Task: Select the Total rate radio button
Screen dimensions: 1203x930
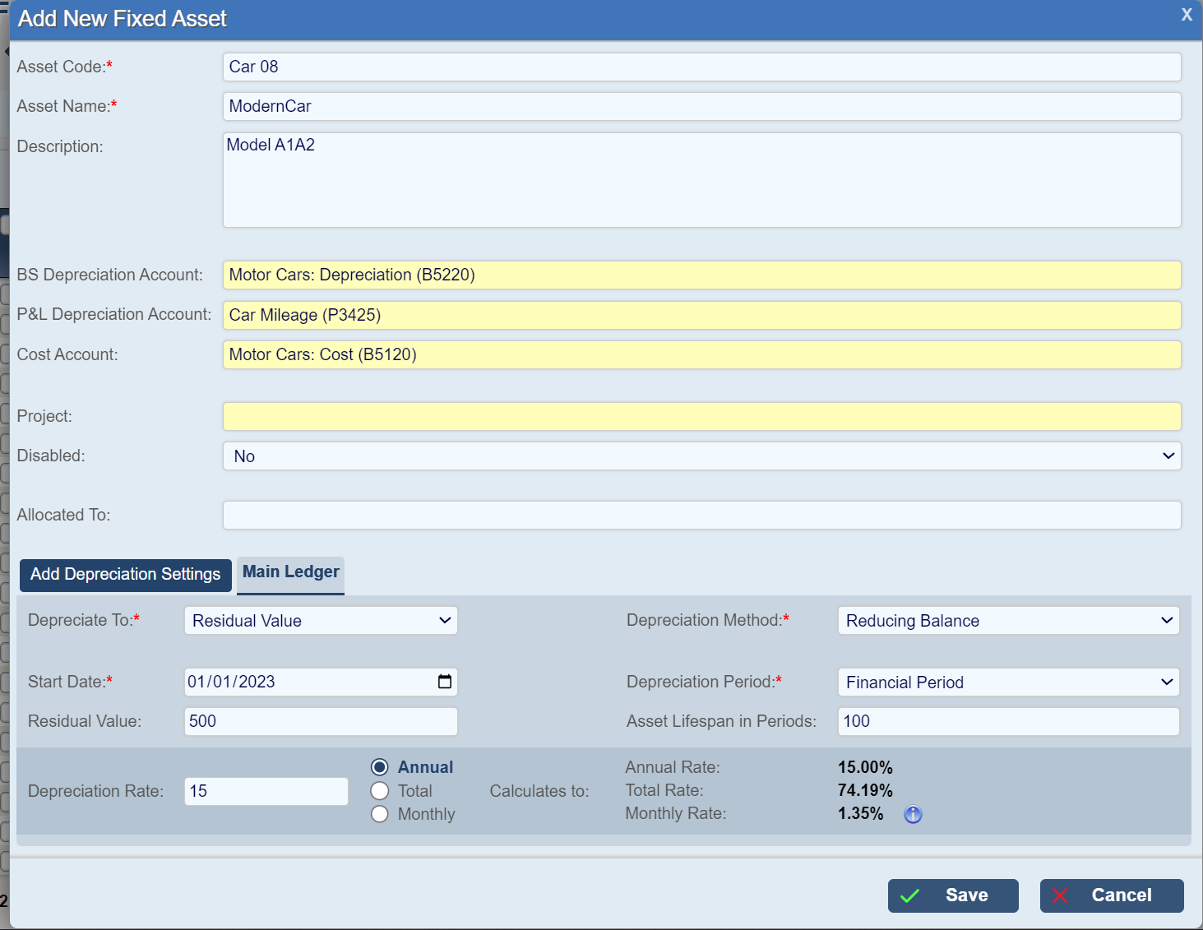Action: (x=380, y=791)
